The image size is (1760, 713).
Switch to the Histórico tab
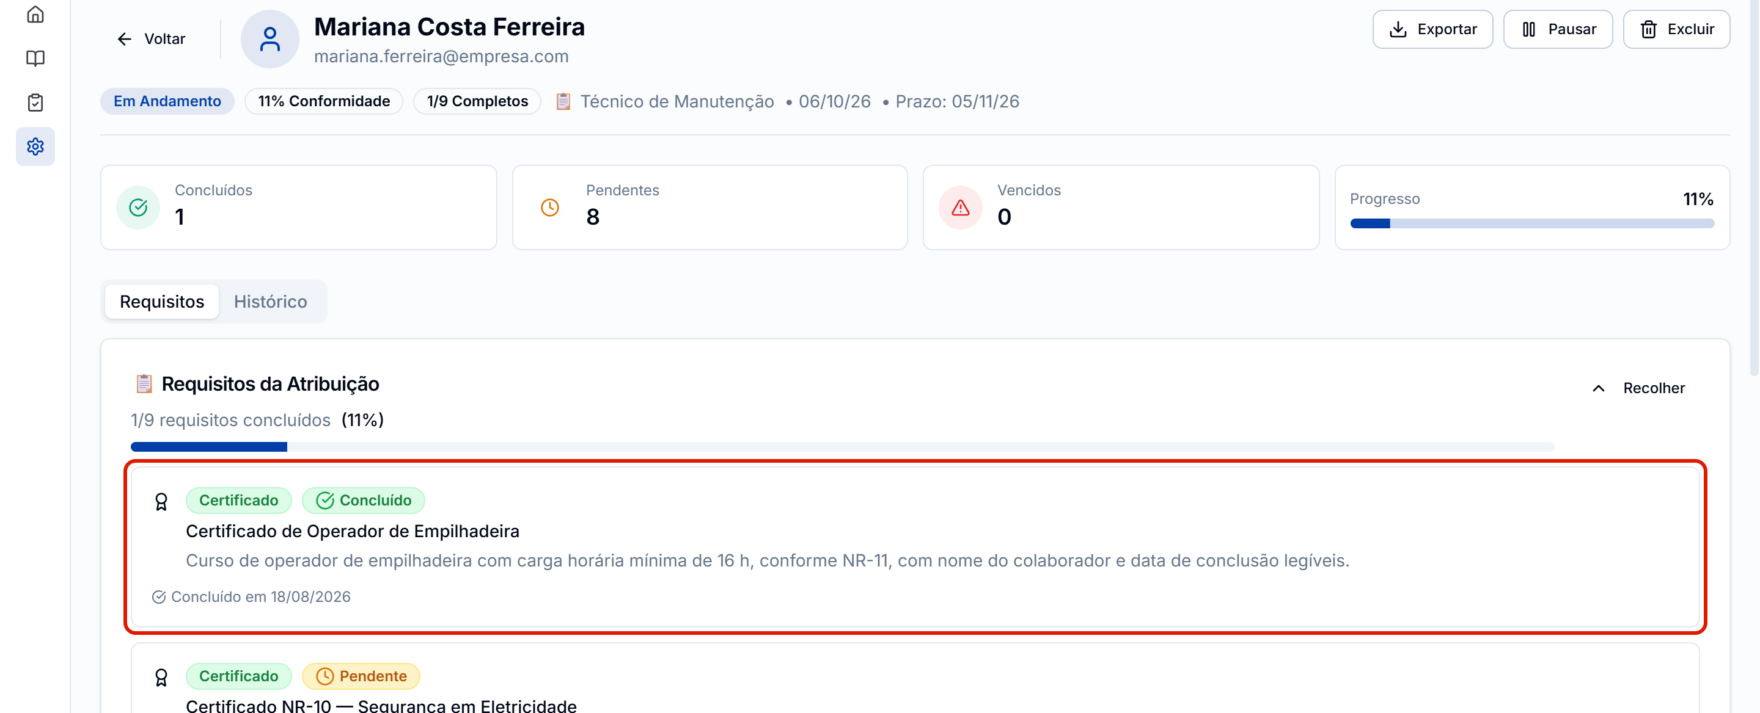pyautogui.click(x=271, y=302)
